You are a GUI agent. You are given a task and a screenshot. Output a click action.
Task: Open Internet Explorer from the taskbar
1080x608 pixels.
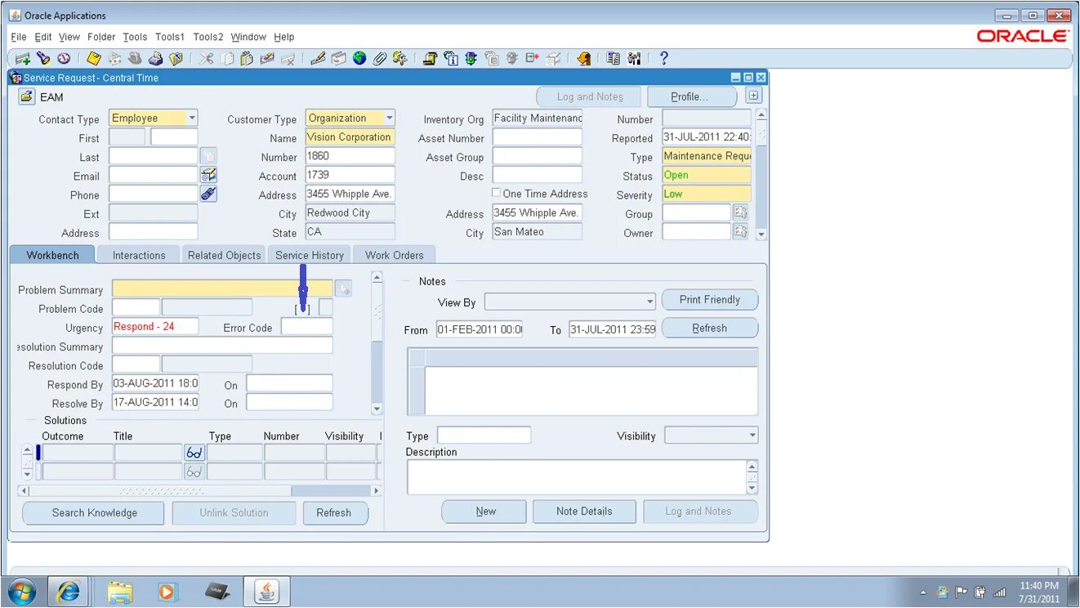click(x=68, y=591)
